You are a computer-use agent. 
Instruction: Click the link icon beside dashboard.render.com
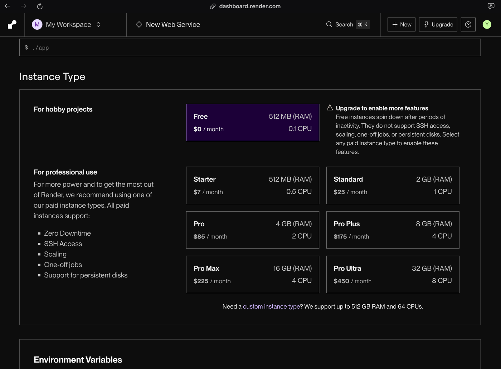[x=213, y=6]
